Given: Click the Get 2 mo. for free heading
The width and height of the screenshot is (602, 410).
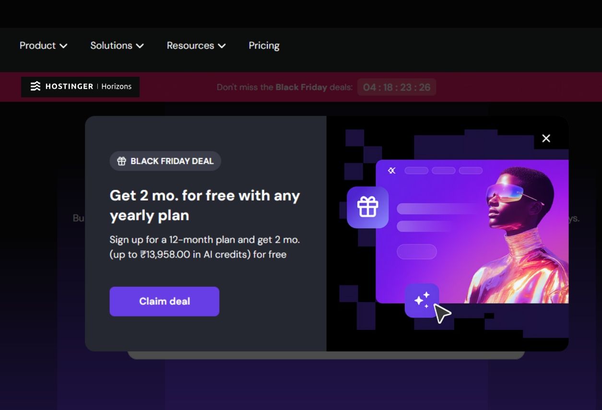Looking at the screenshot, I should (205, 205).
